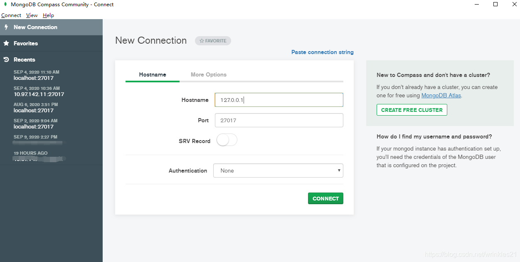Open the Paste connection string link
Viewport: 520px width, 262px height.
pyautogui.click(x=323, y=52)
